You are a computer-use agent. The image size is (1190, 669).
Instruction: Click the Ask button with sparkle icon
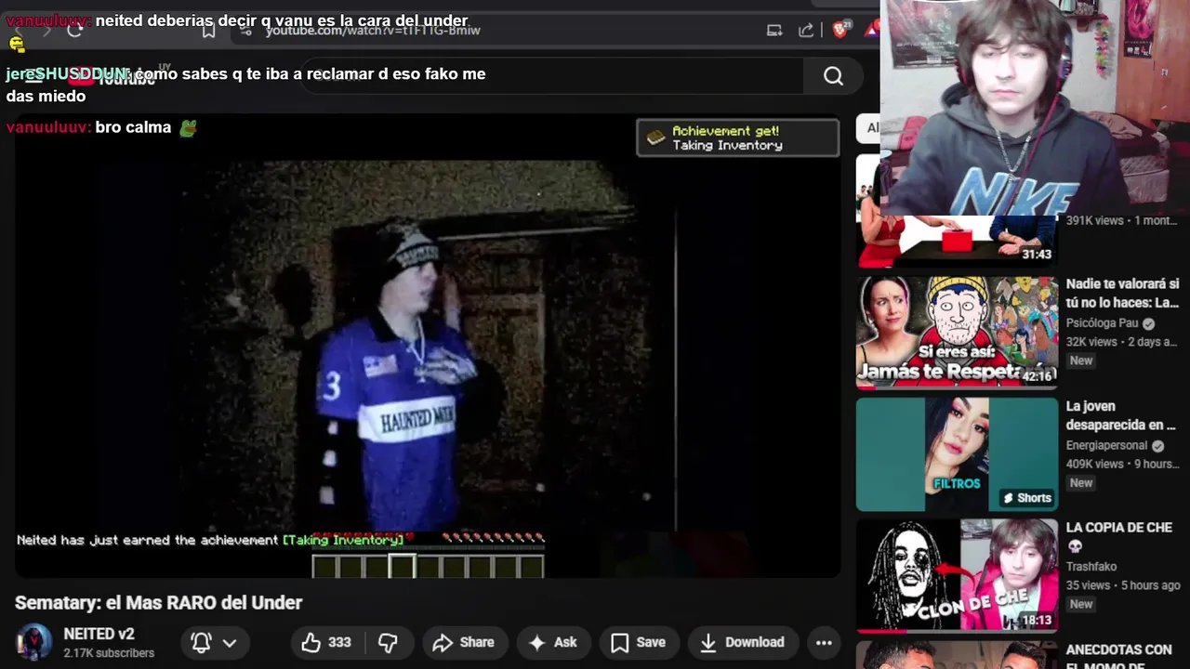point(552,642)
